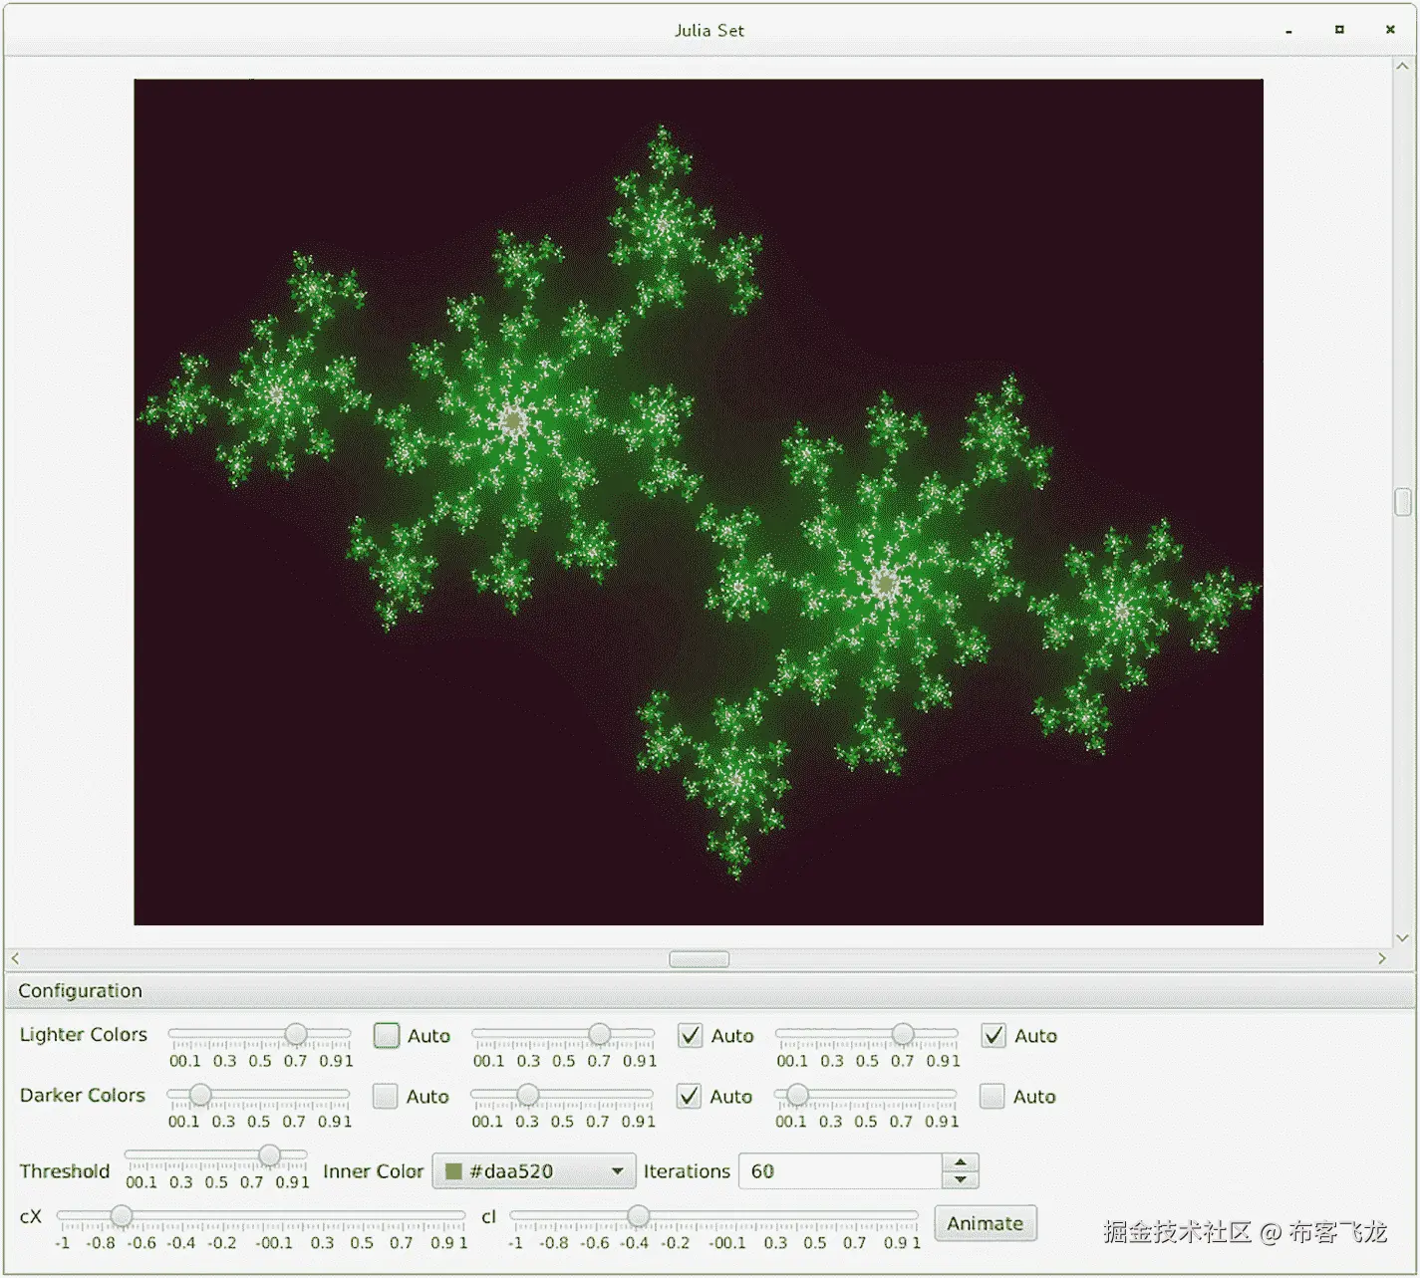Uncheck Auto on the third Lighter Colors channel

click(x=993, y=1036)
